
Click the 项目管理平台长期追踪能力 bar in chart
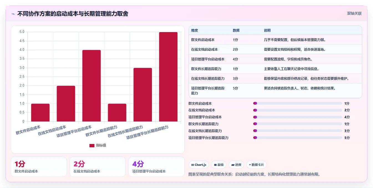[x=168, y=77]
